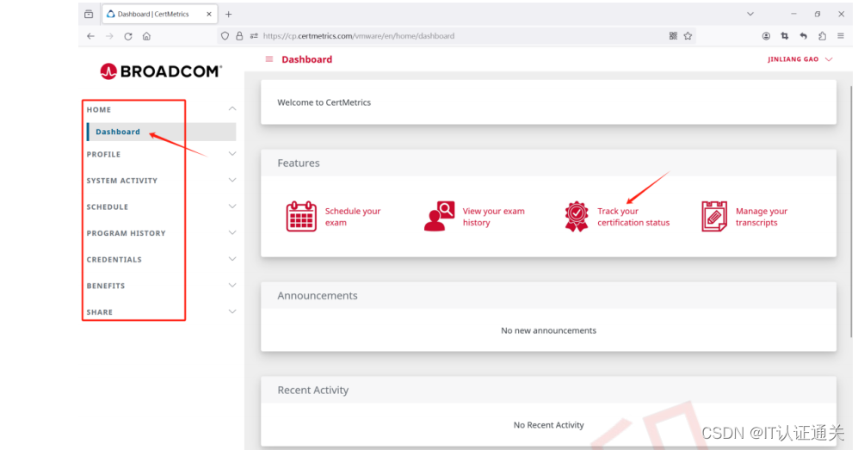
Task: Open the Schedule your exam link
Action: [352, 217]
